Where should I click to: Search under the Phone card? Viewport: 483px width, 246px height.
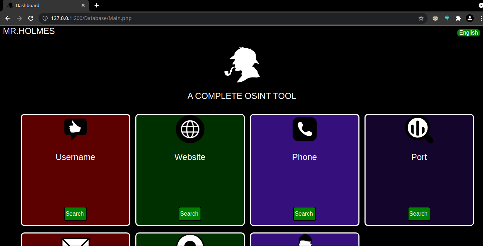(x=304, y=214)
